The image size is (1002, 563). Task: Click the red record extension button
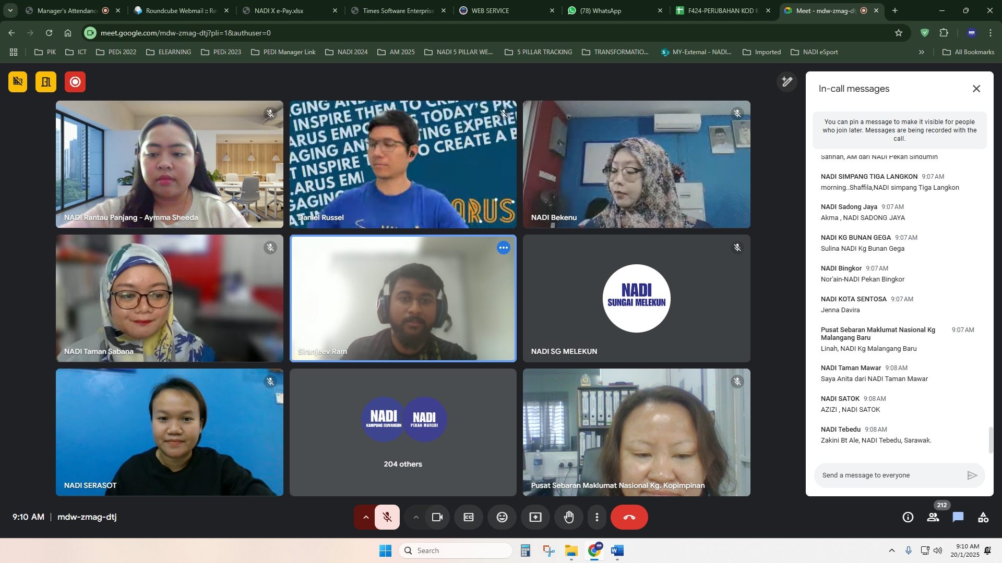point(75,82)
